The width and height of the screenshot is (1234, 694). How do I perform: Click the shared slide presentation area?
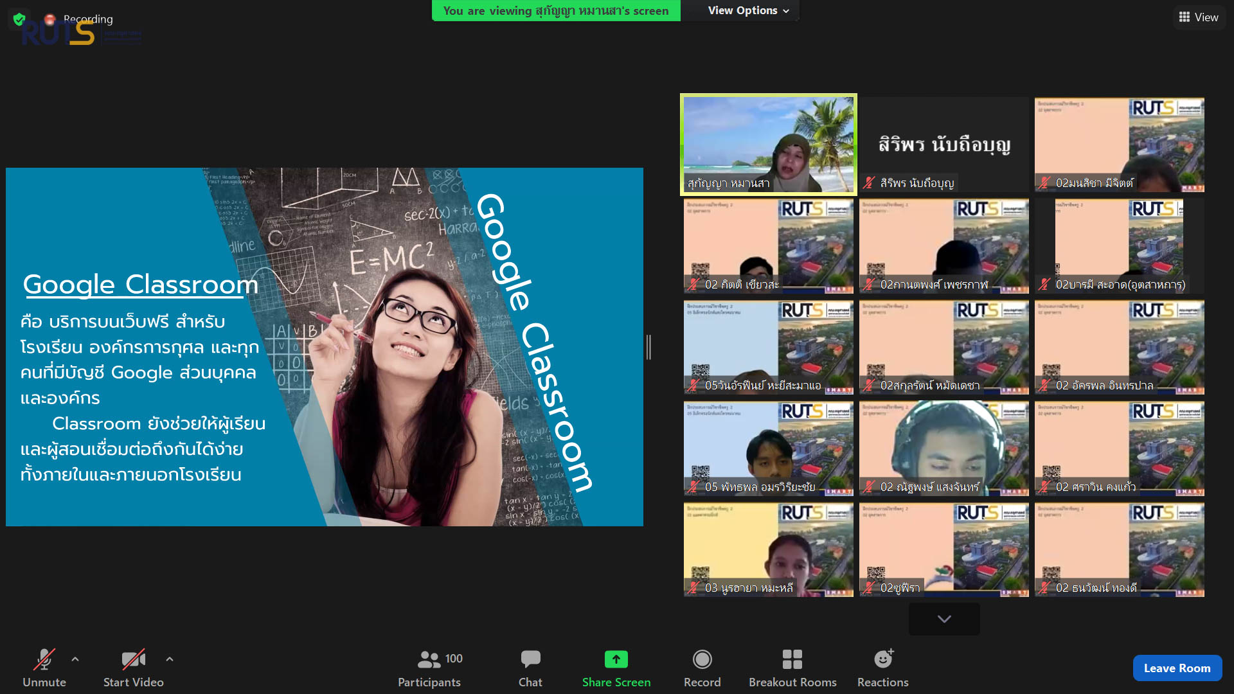[325, 347]
